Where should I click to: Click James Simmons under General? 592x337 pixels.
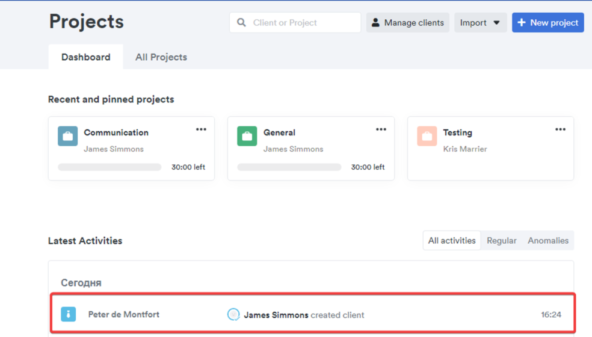click(294, 149)
